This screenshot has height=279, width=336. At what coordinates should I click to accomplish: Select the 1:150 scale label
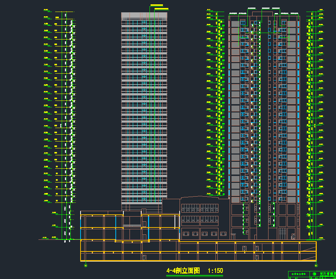coord(215,271)
